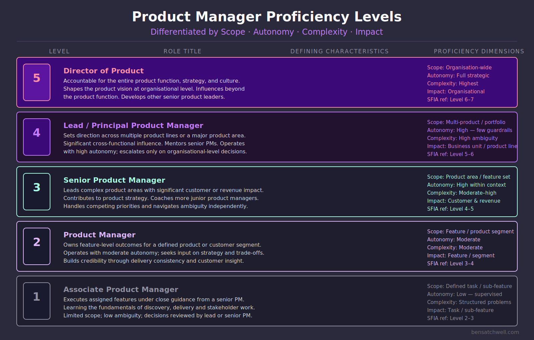Click the level 4 number badge

[x=37, y=137]
